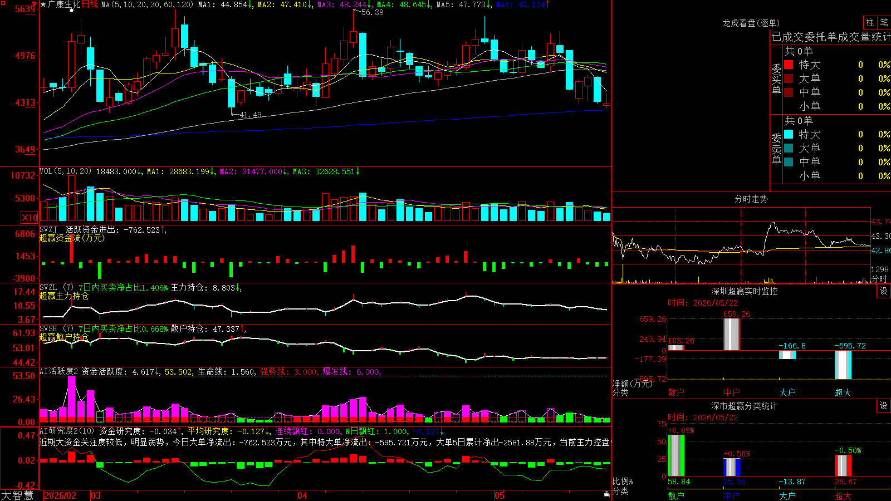This screenshot has height=501, width=891.
Task: Click the star marker before 广康生化
Action: (43, 4)
